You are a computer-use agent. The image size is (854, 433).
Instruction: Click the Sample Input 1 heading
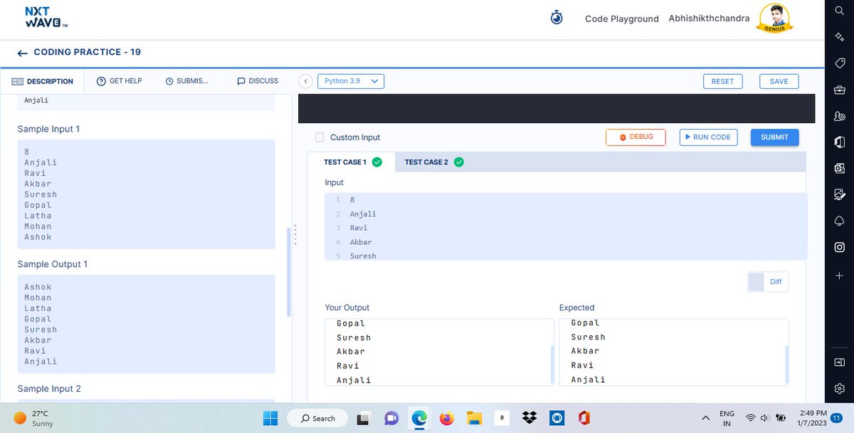tap(48, 129)
